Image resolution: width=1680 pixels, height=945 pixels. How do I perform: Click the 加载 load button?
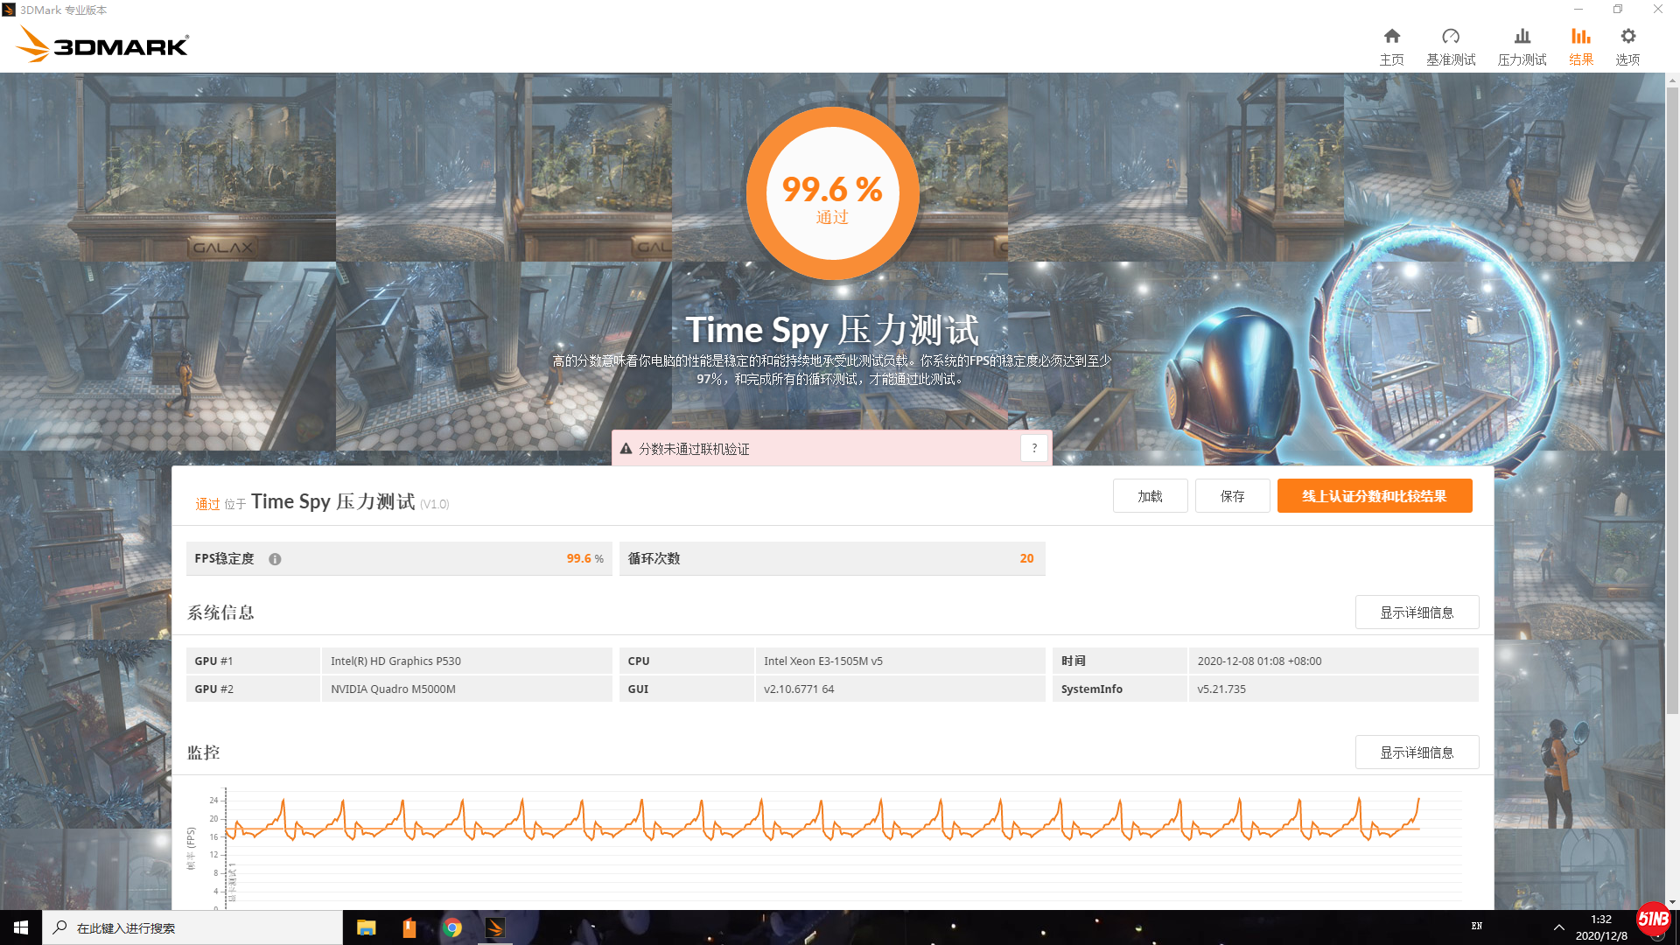click(1150, 496)
